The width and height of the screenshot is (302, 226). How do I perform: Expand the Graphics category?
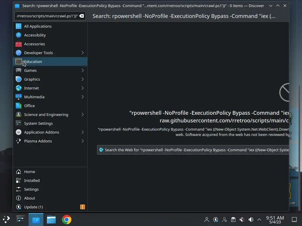tap(83, 79)
